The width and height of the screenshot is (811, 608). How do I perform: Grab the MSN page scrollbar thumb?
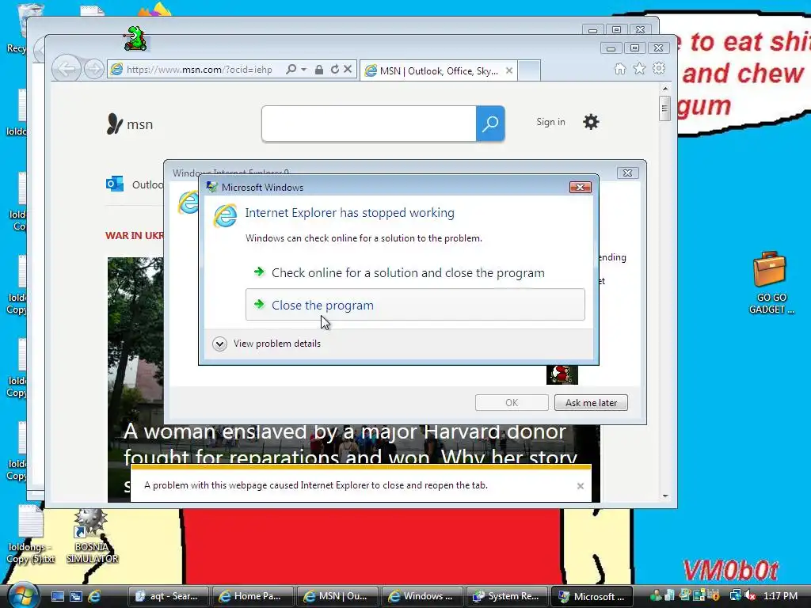click(665, 108)
